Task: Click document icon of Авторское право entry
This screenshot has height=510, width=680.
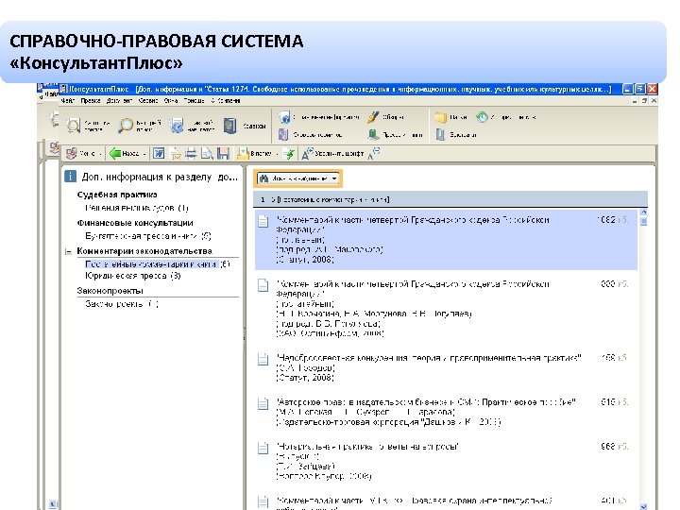Action: coord(263,403)
